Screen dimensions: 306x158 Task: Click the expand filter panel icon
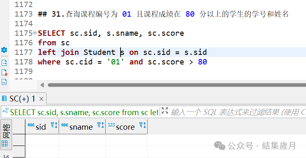tap(165, 111)
